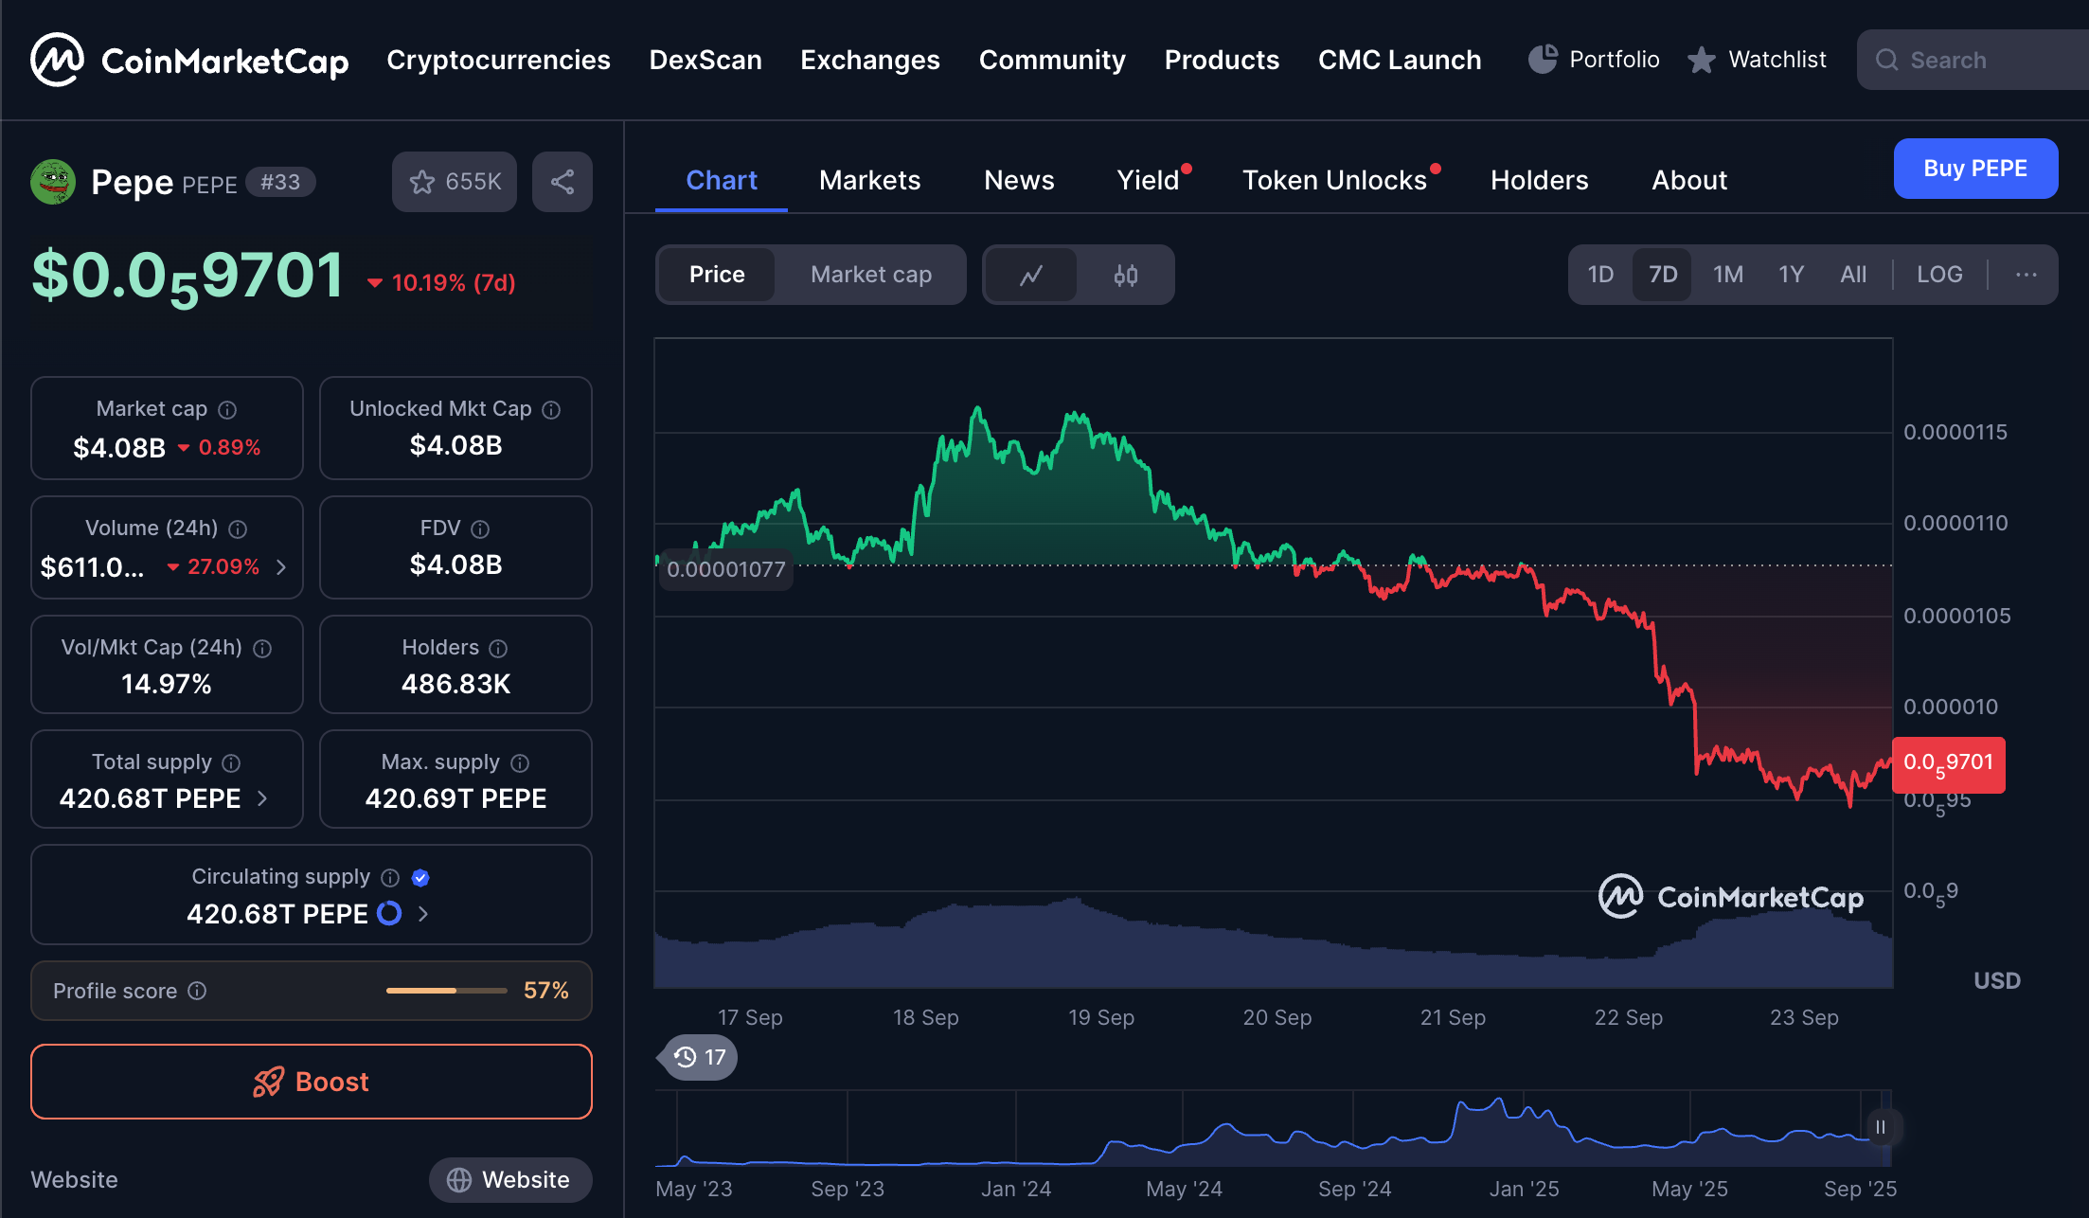Click the search magnifier icon
Image resolution: width=2089 pixels, height=1218 pixels.
[1886, 60]
